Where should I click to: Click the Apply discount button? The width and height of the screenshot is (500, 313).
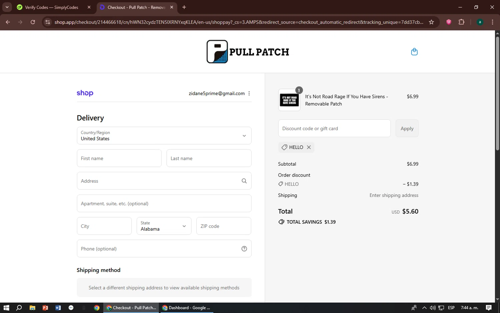pyautogui.click(x=407, y=128)
